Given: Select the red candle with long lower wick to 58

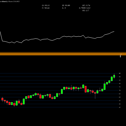Looking at the screenshot, I should [95, 93].
